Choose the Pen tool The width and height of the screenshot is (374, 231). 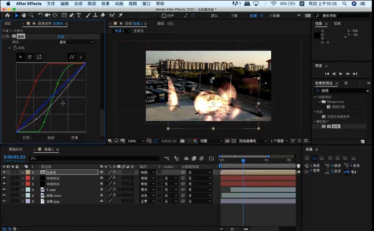pos(72,15)
